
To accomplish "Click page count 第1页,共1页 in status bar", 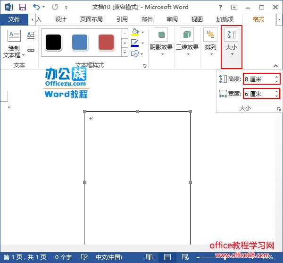I will tap(25, 257).
